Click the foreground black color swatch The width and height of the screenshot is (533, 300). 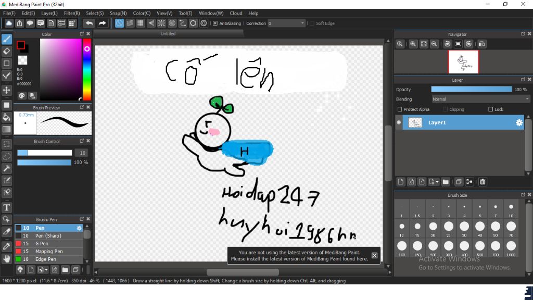click(21, 45)
